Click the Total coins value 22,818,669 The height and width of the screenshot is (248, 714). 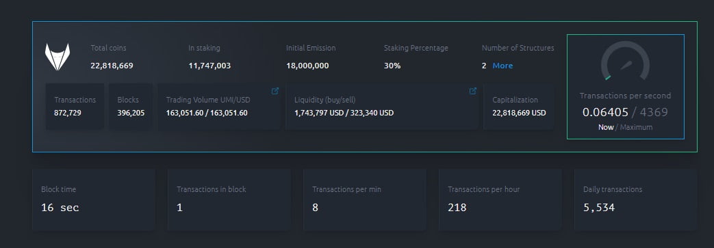112,66
